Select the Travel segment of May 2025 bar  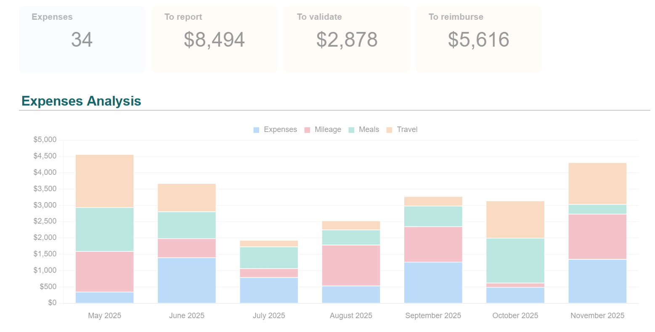coord(104,181)
